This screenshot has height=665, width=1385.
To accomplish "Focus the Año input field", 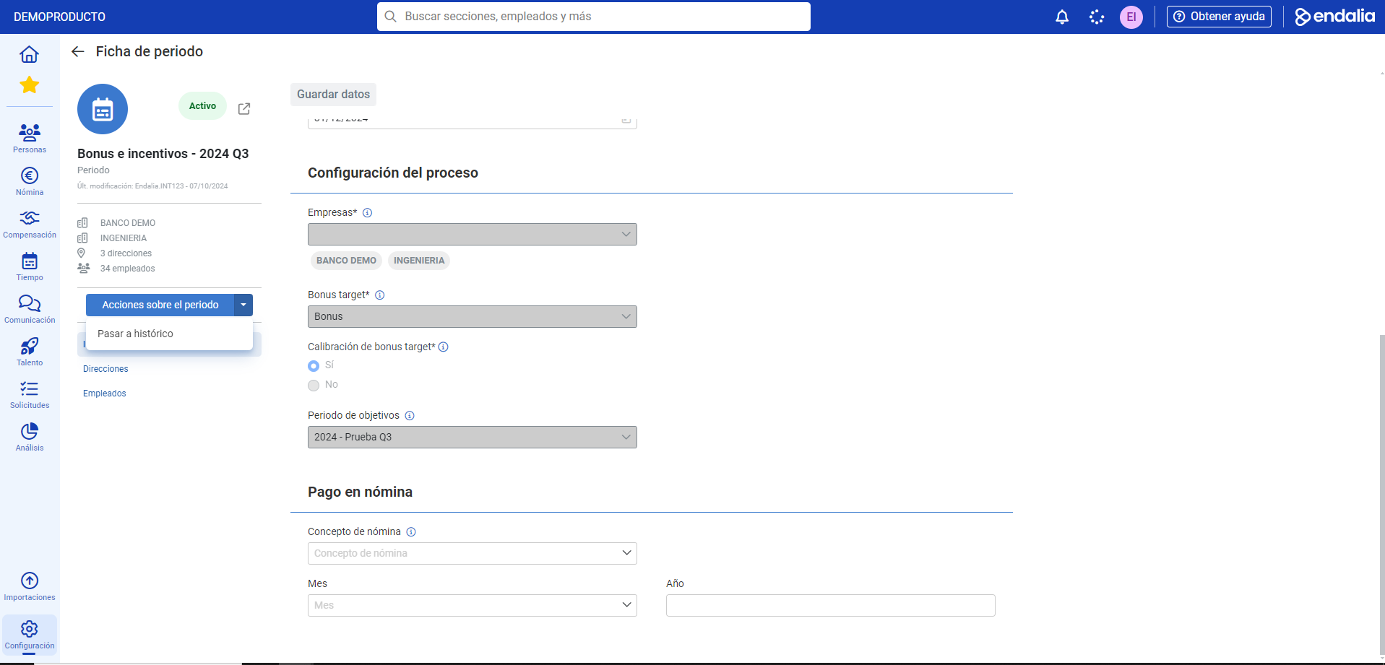I will (831, 606).
